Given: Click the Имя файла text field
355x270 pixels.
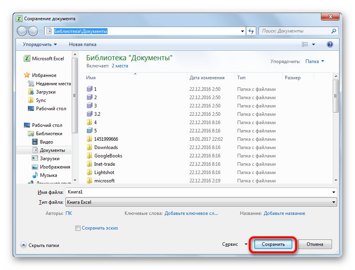Looking at the screenshot, I should pyautogui.click(x=198, y=192).
